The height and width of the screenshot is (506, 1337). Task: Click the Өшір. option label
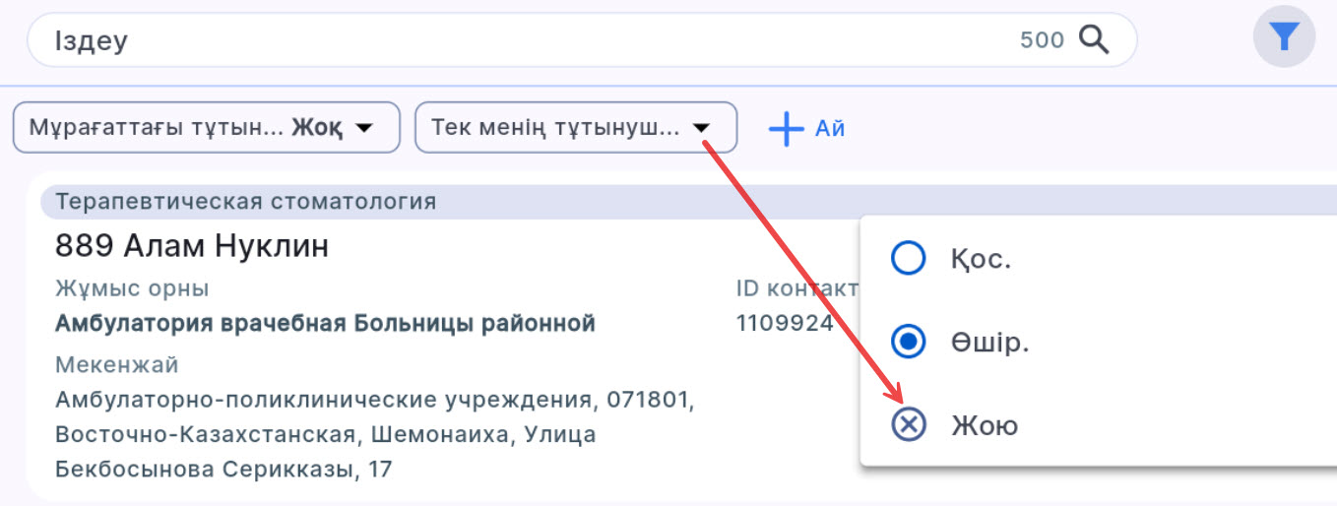tap(990, 343)
